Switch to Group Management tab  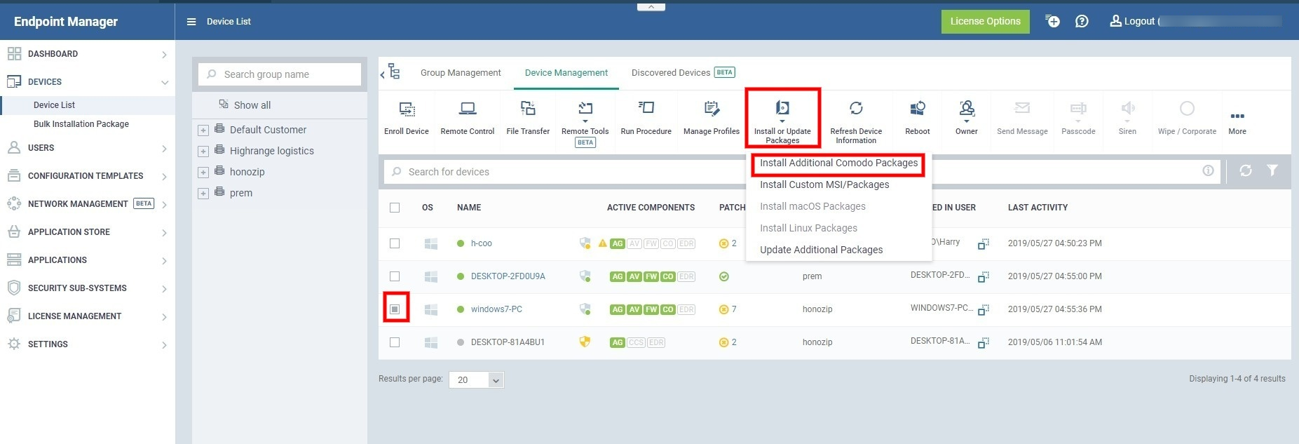(x=461, y=73)
